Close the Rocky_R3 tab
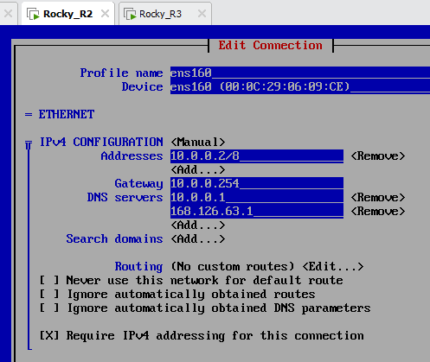The width and height of the screenshot is (430, 362). coord(202,14)
